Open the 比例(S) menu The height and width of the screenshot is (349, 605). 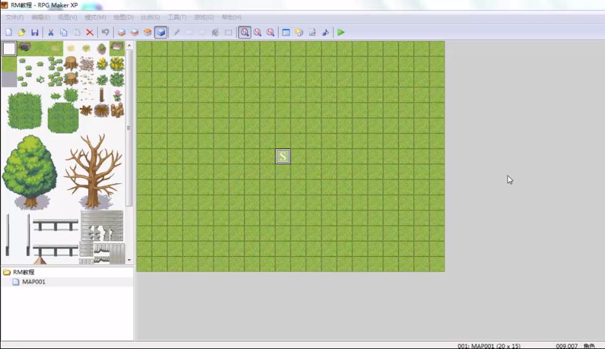point(150,17)
